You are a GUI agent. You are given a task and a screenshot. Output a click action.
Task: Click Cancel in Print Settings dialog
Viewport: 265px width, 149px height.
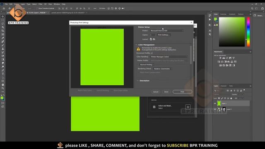156,92
